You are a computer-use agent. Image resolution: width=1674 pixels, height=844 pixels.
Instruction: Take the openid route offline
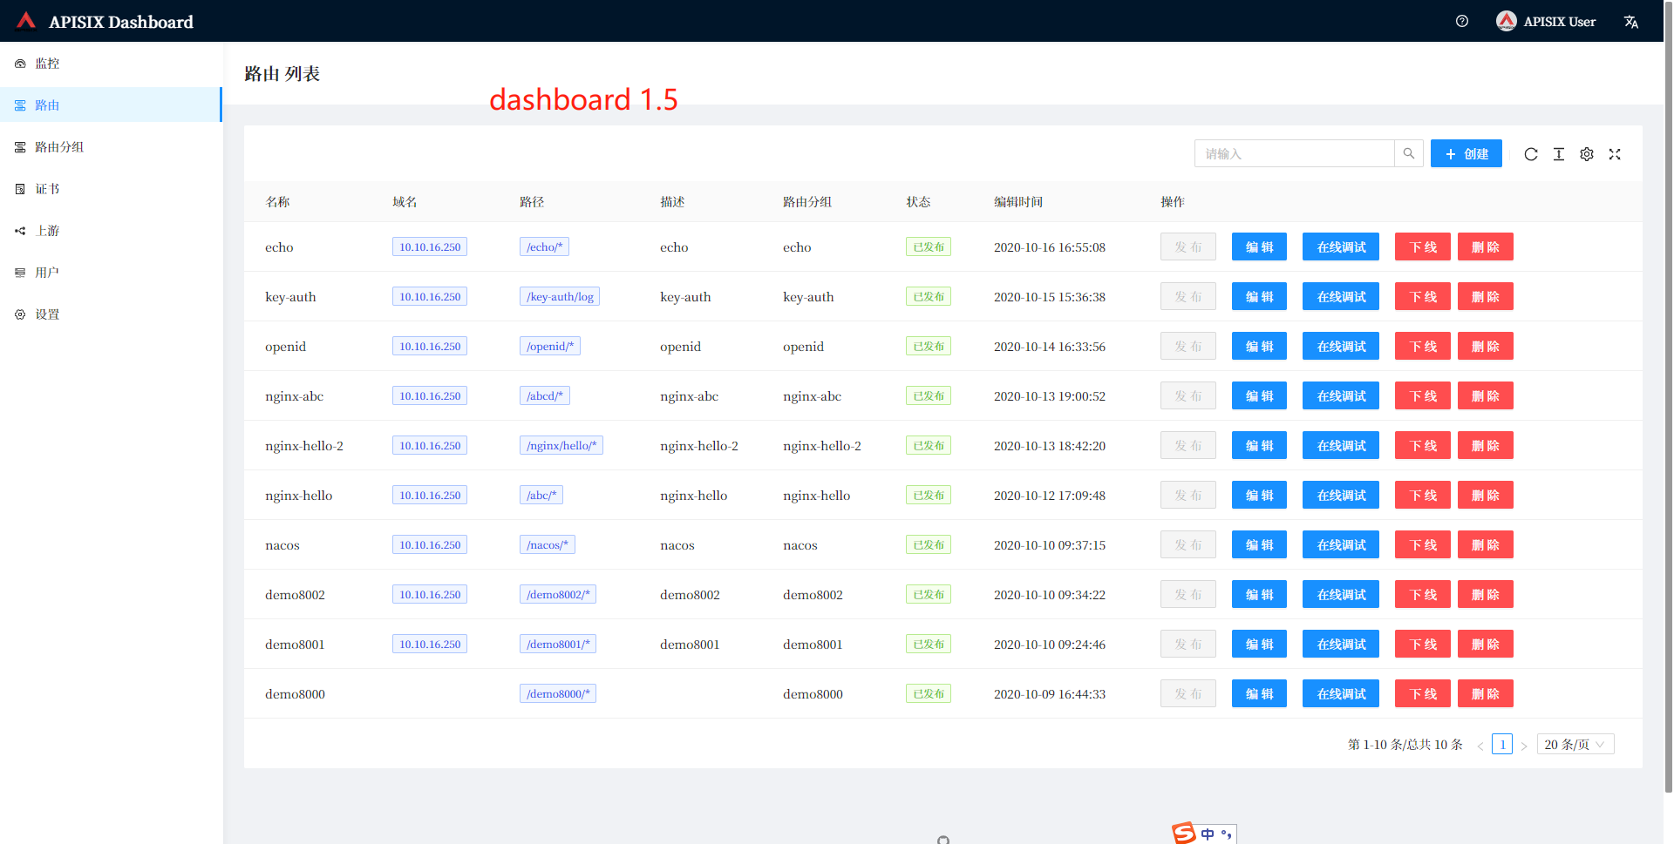(x=1423, y=346)
